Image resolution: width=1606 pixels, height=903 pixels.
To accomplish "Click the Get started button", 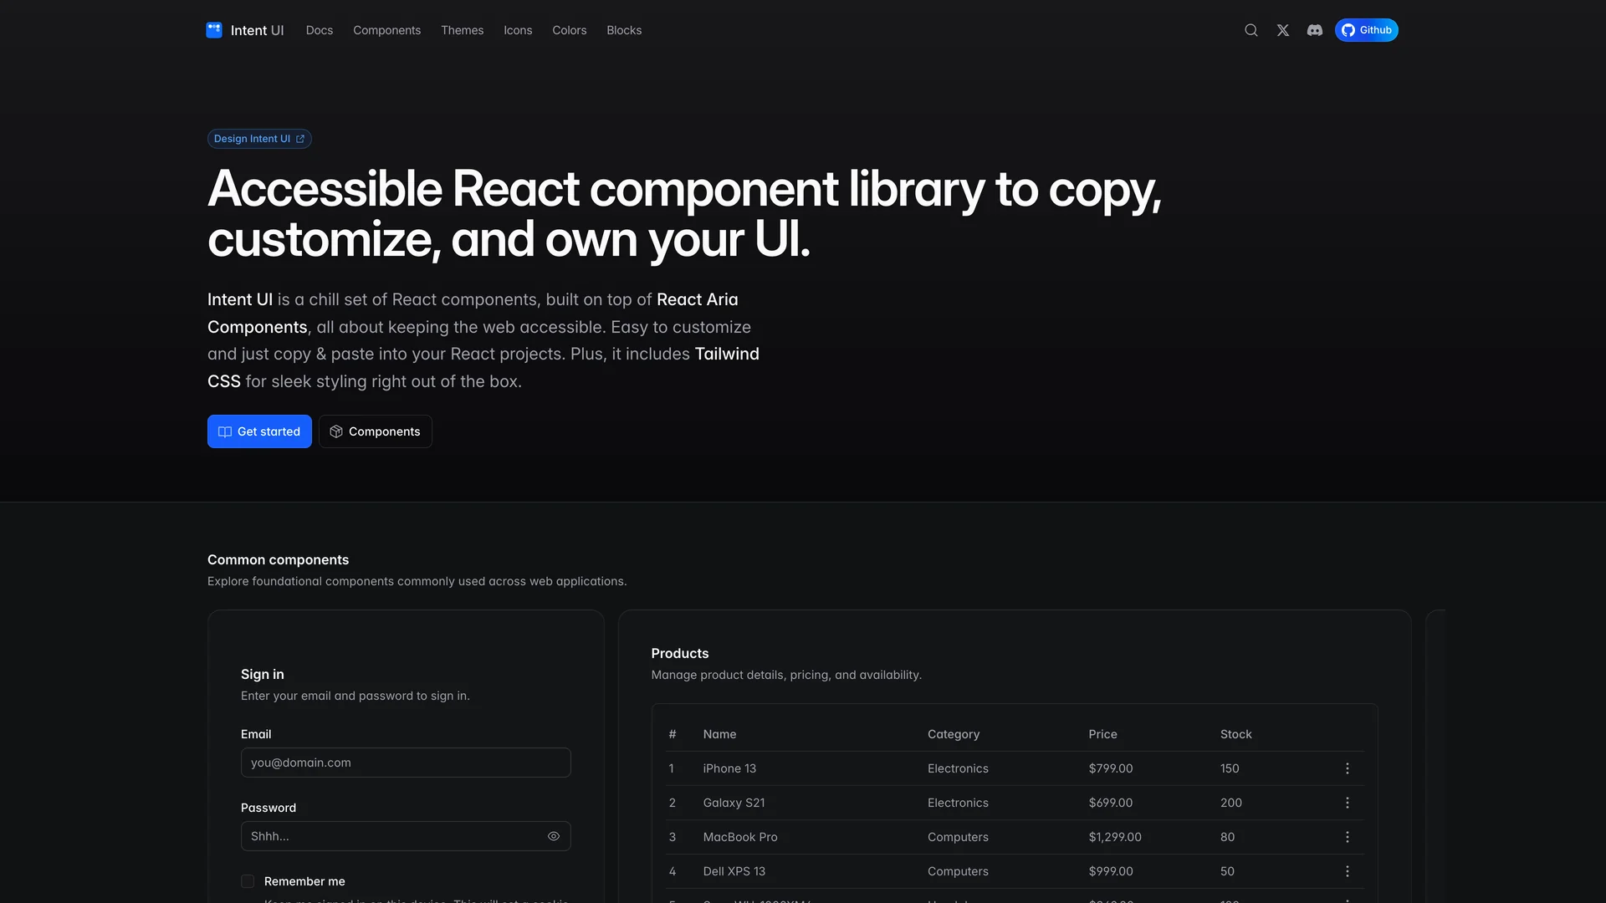I will tap(259, 431).
